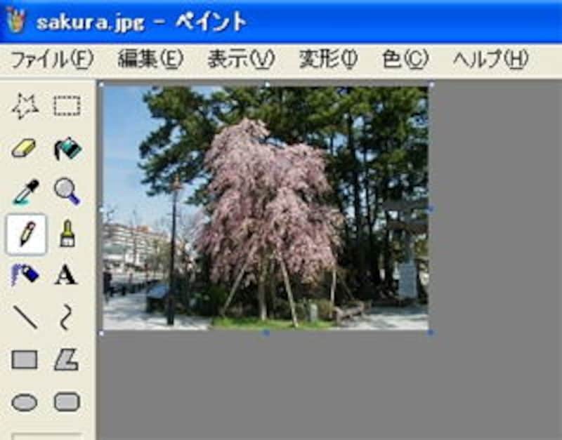The height and width of the screenshot is (440, 562).
Task: Click the bottom-right canvas resize handle
Action: point(431,333)
